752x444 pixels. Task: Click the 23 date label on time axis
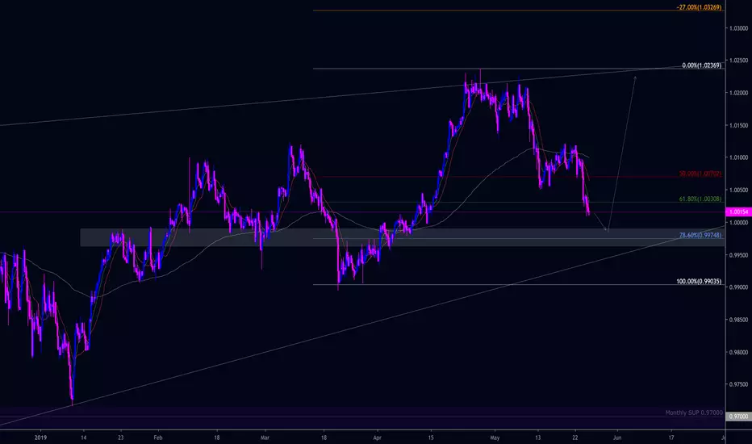pyautogui.click(x=120, y=438)
